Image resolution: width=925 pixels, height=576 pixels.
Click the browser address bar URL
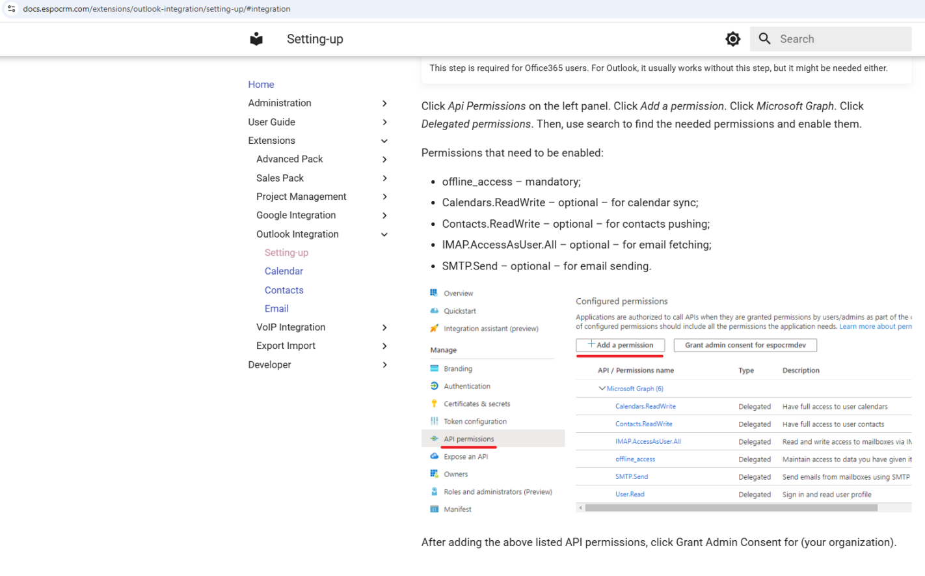point(157,9)
